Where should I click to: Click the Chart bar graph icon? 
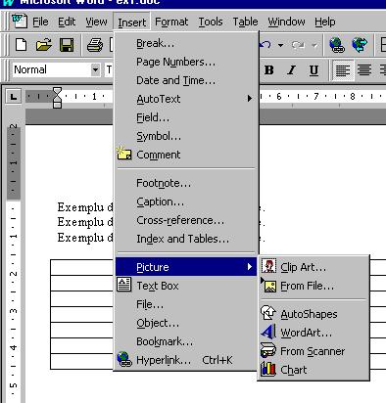click(268, 369)
